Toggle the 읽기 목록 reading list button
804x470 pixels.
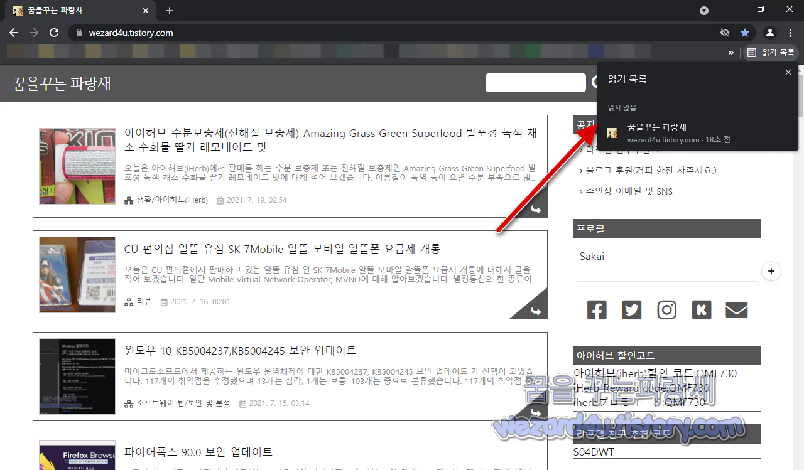click(x=771, y=53)
